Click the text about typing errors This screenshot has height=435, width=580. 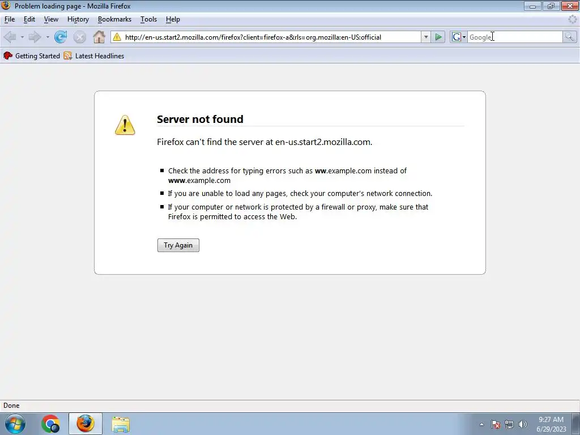tap(287, 176)
